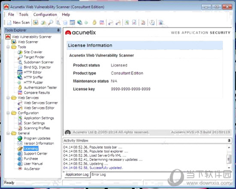Open the Scheduler clock toolbar icon

[x=152, y=23]
